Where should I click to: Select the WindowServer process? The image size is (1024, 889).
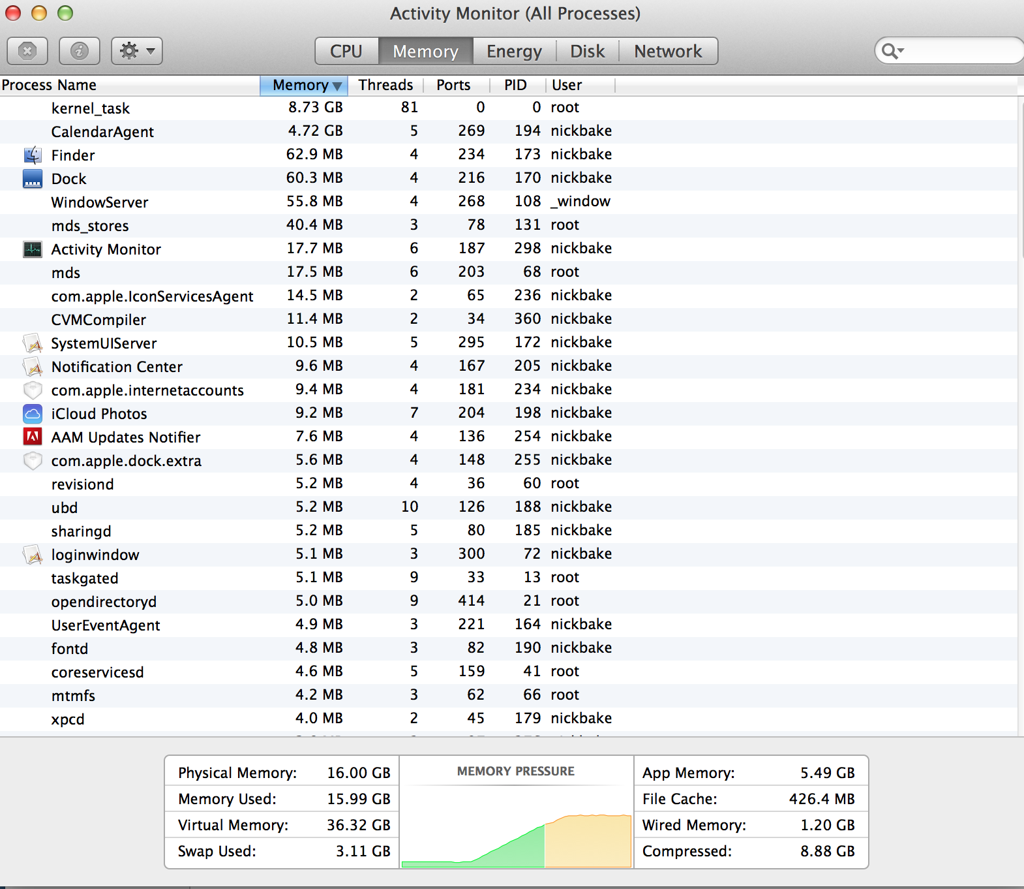point(509,202)
